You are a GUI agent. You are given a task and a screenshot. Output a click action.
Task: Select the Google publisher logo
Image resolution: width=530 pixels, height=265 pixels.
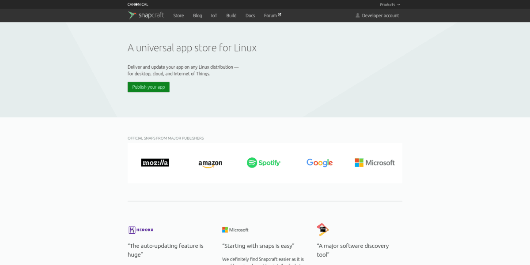[319, 162]
